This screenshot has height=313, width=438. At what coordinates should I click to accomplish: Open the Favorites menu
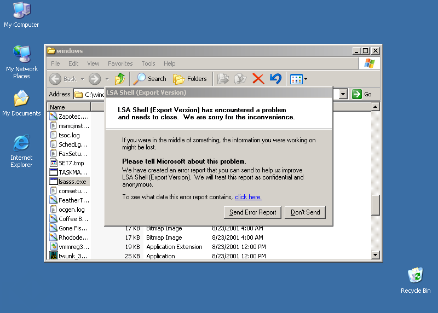(120, 63)
